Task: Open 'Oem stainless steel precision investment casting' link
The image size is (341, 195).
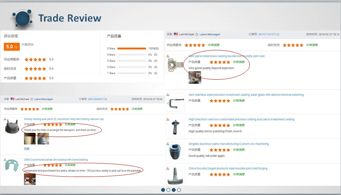Action: [x=246, y=95]
